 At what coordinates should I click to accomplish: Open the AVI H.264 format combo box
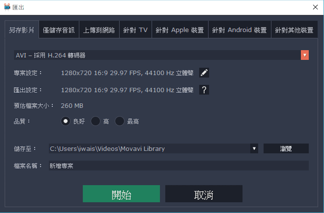point(161,55)
